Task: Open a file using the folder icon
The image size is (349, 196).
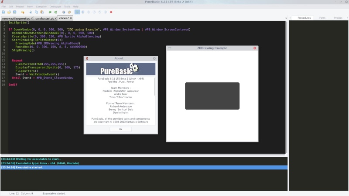Action: click(9, 12)
